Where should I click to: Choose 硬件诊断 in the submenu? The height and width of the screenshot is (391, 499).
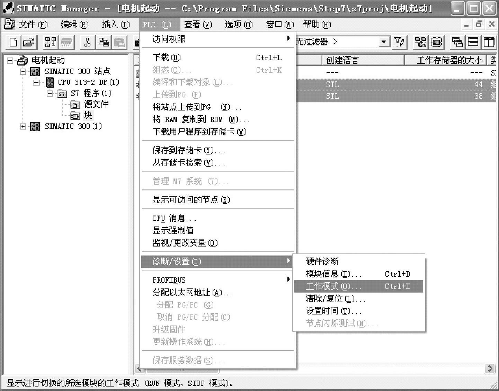(x=359, y=261)
